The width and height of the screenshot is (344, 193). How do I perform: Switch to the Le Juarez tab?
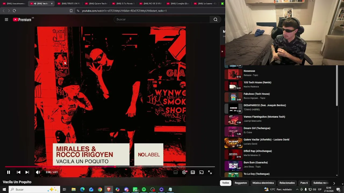click(x=205, y=3)
